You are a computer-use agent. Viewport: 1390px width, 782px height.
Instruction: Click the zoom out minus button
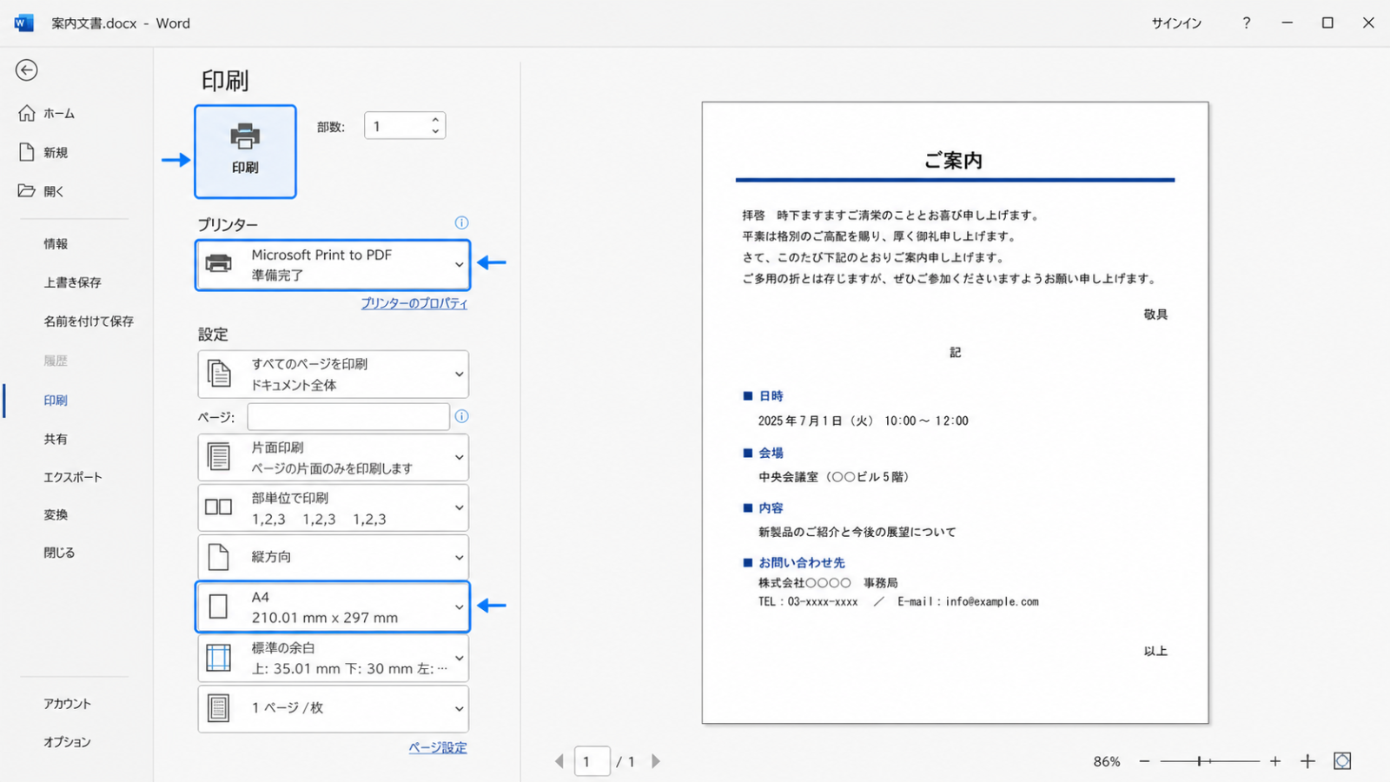pos(1144,761)
